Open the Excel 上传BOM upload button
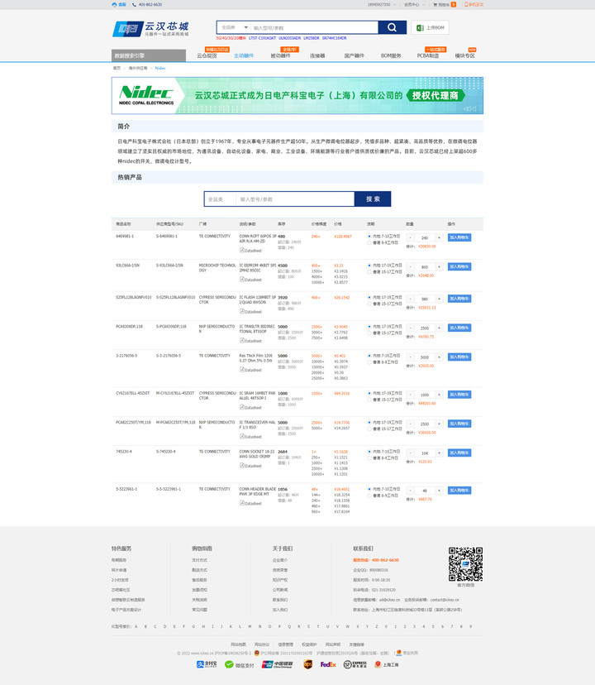This screenshot has height=685, width=595. tap(431, 27)
